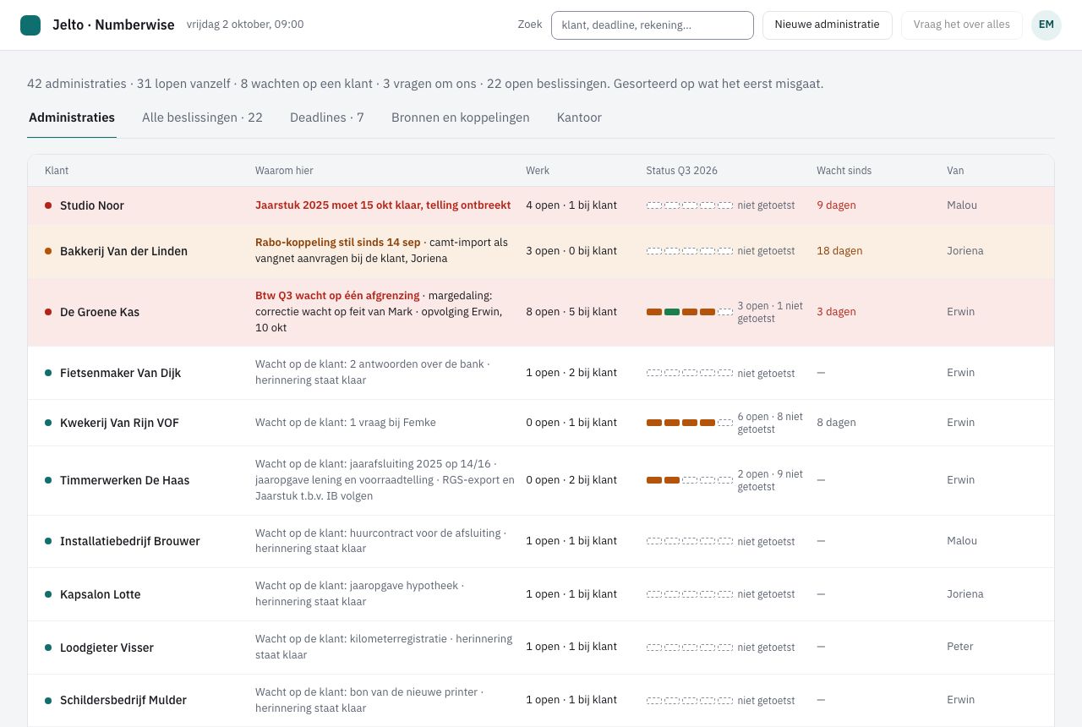Viewport: 1082px width, 727px height.
Task: Click the orange status dot for Bakkerij Van der Linden
Action: pyautogui.click(x=48, y=251)
